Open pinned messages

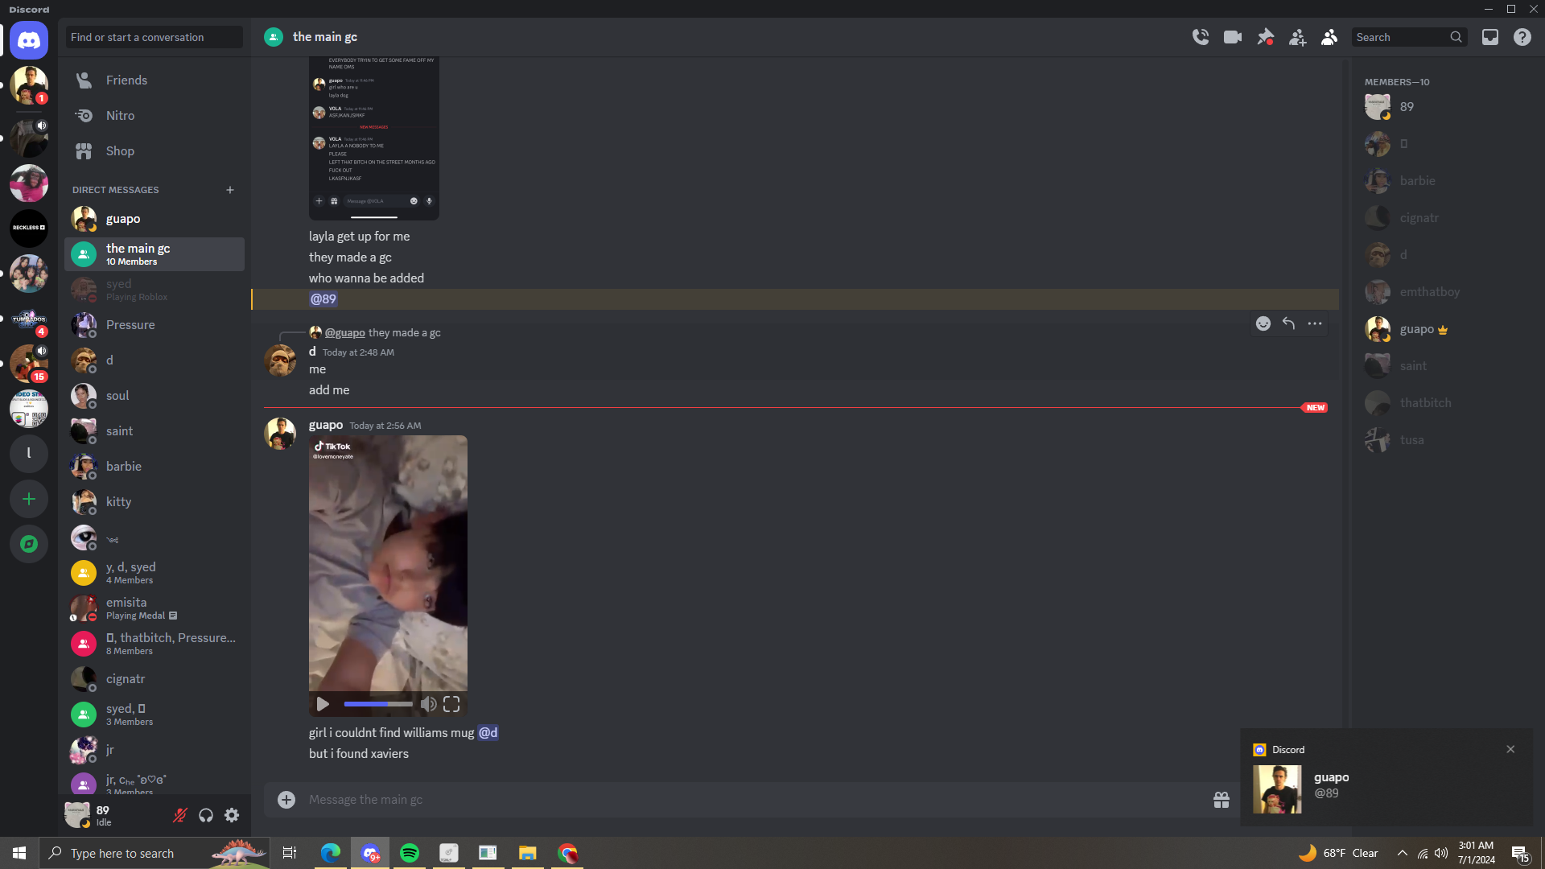(x=1265, y=37)
